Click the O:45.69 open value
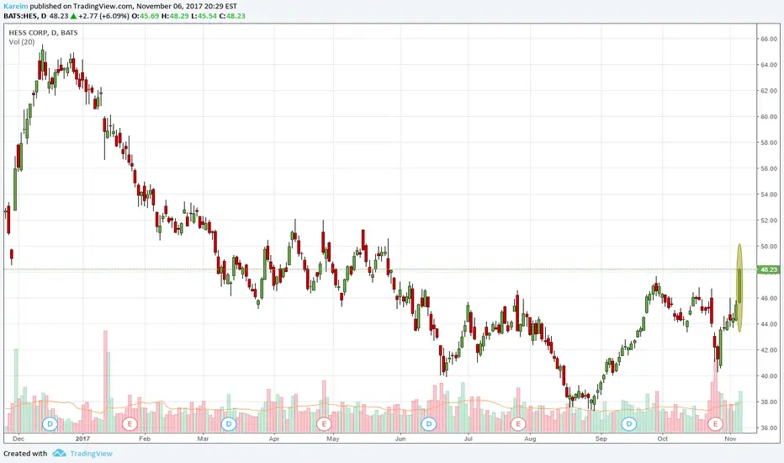This screenshot has height=463, width=784. (146, 16)
